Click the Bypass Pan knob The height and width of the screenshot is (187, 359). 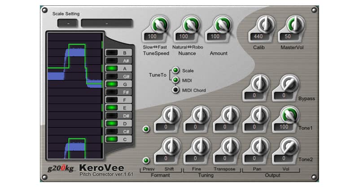260,83
